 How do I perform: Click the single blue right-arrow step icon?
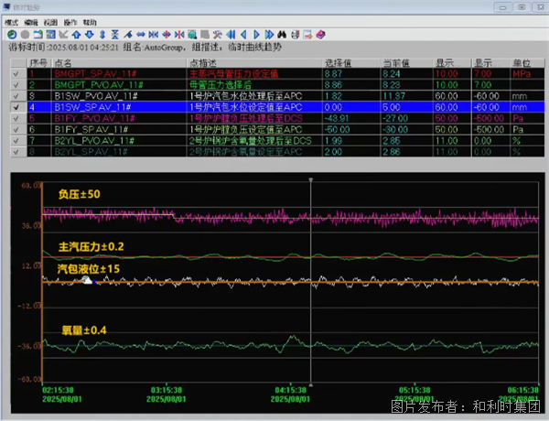[255, 35]
